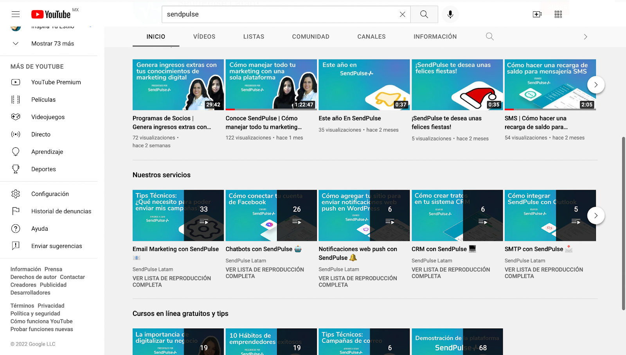Screen dimensions: 626x355
Task: Open the YouTube apps grid icon
Action: 558,14
